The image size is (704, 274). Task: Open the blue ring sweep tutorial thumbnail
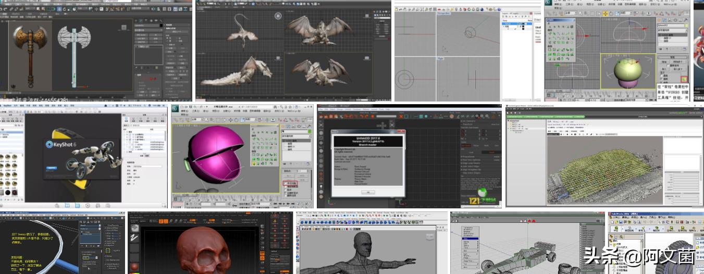(63, 242)
